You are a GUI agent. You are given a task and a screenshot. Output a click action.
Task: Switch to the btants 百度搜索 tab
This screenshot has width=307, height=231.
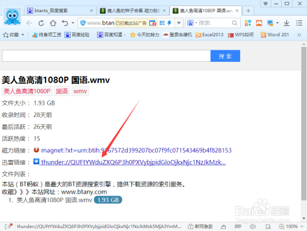point(60,10)
